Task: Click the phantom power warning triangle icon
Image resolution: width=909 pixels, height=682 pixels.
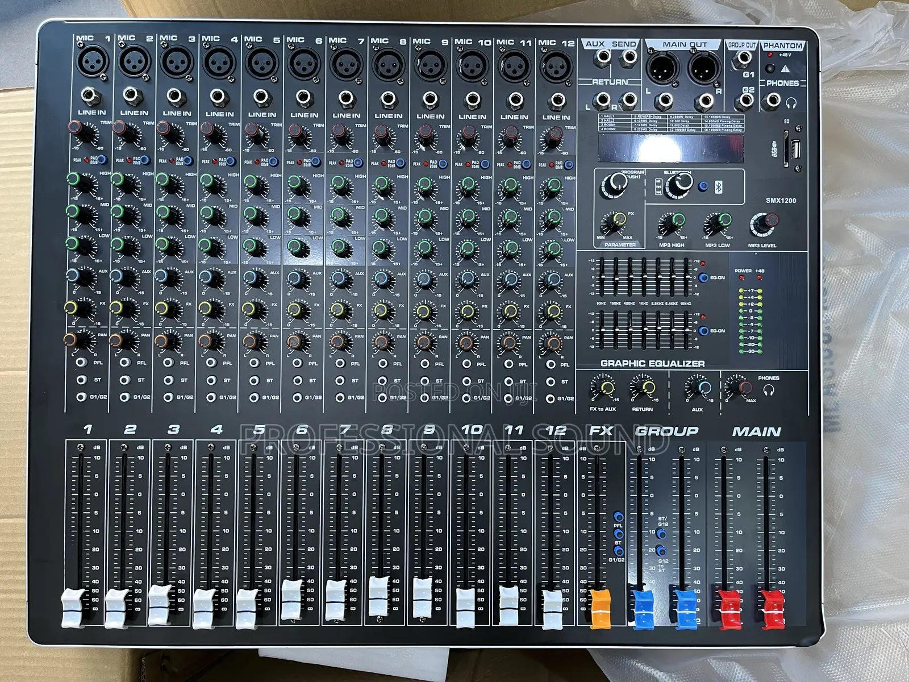Action: pyautogui.click(x=785, y=69)
